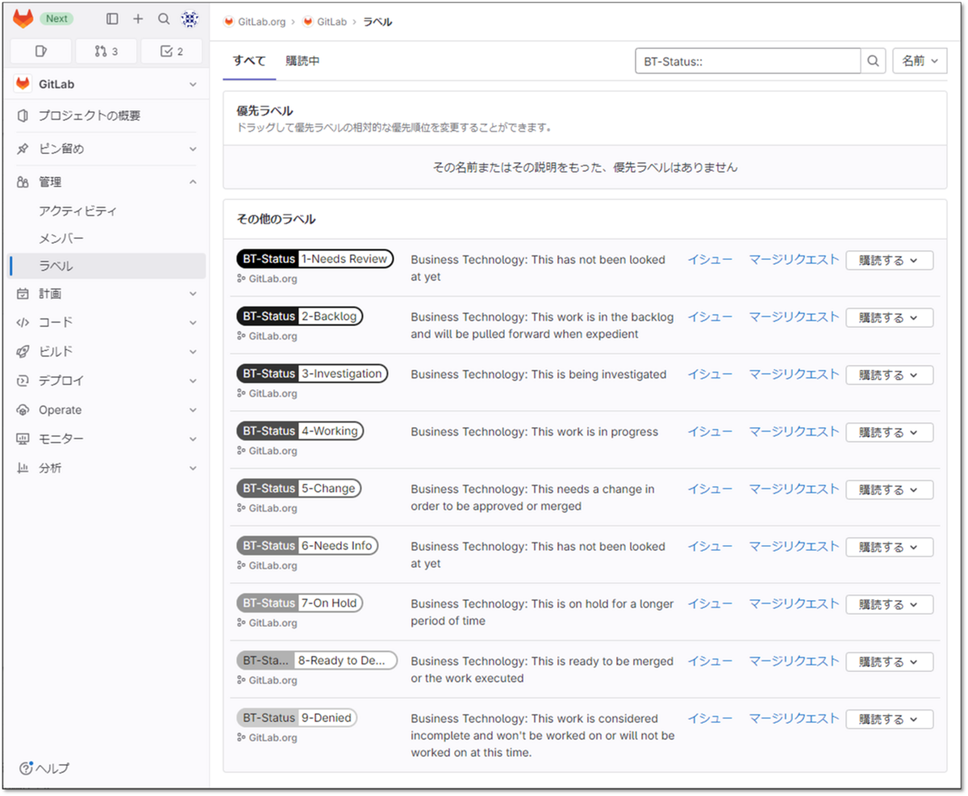Open the 名前 sort dropdown

click(x=920, y=60)
